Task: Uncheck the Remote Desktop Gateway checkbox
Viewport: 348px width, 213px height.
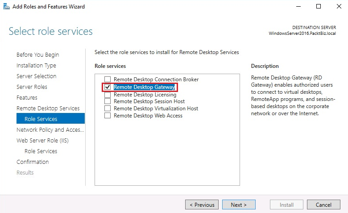Action: pyautogui.click(x=108, y=87)
